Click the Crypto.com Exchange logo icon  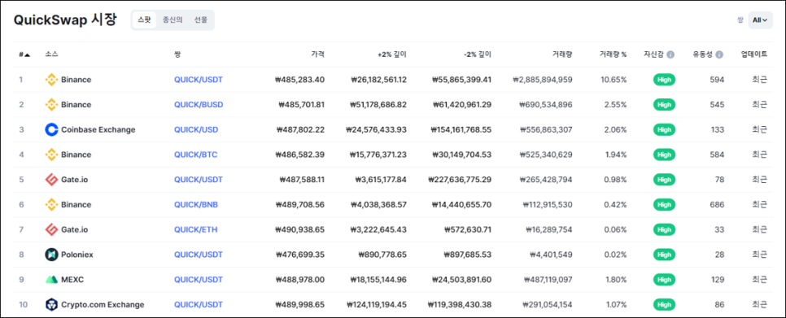pos(51,304)
